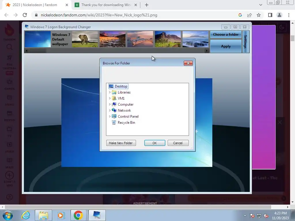Open Action Center flag icon
Screen dimensions: 295x221
coord(252,216)
